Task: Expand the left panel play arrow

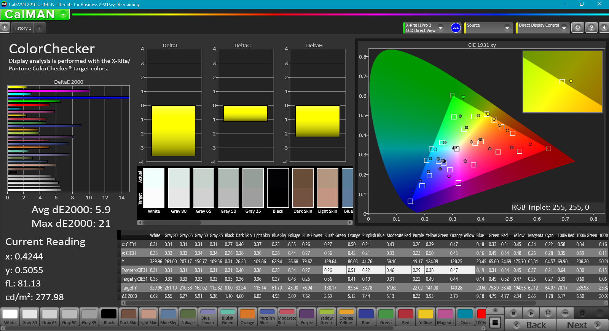Action: (x=5, y=27)
